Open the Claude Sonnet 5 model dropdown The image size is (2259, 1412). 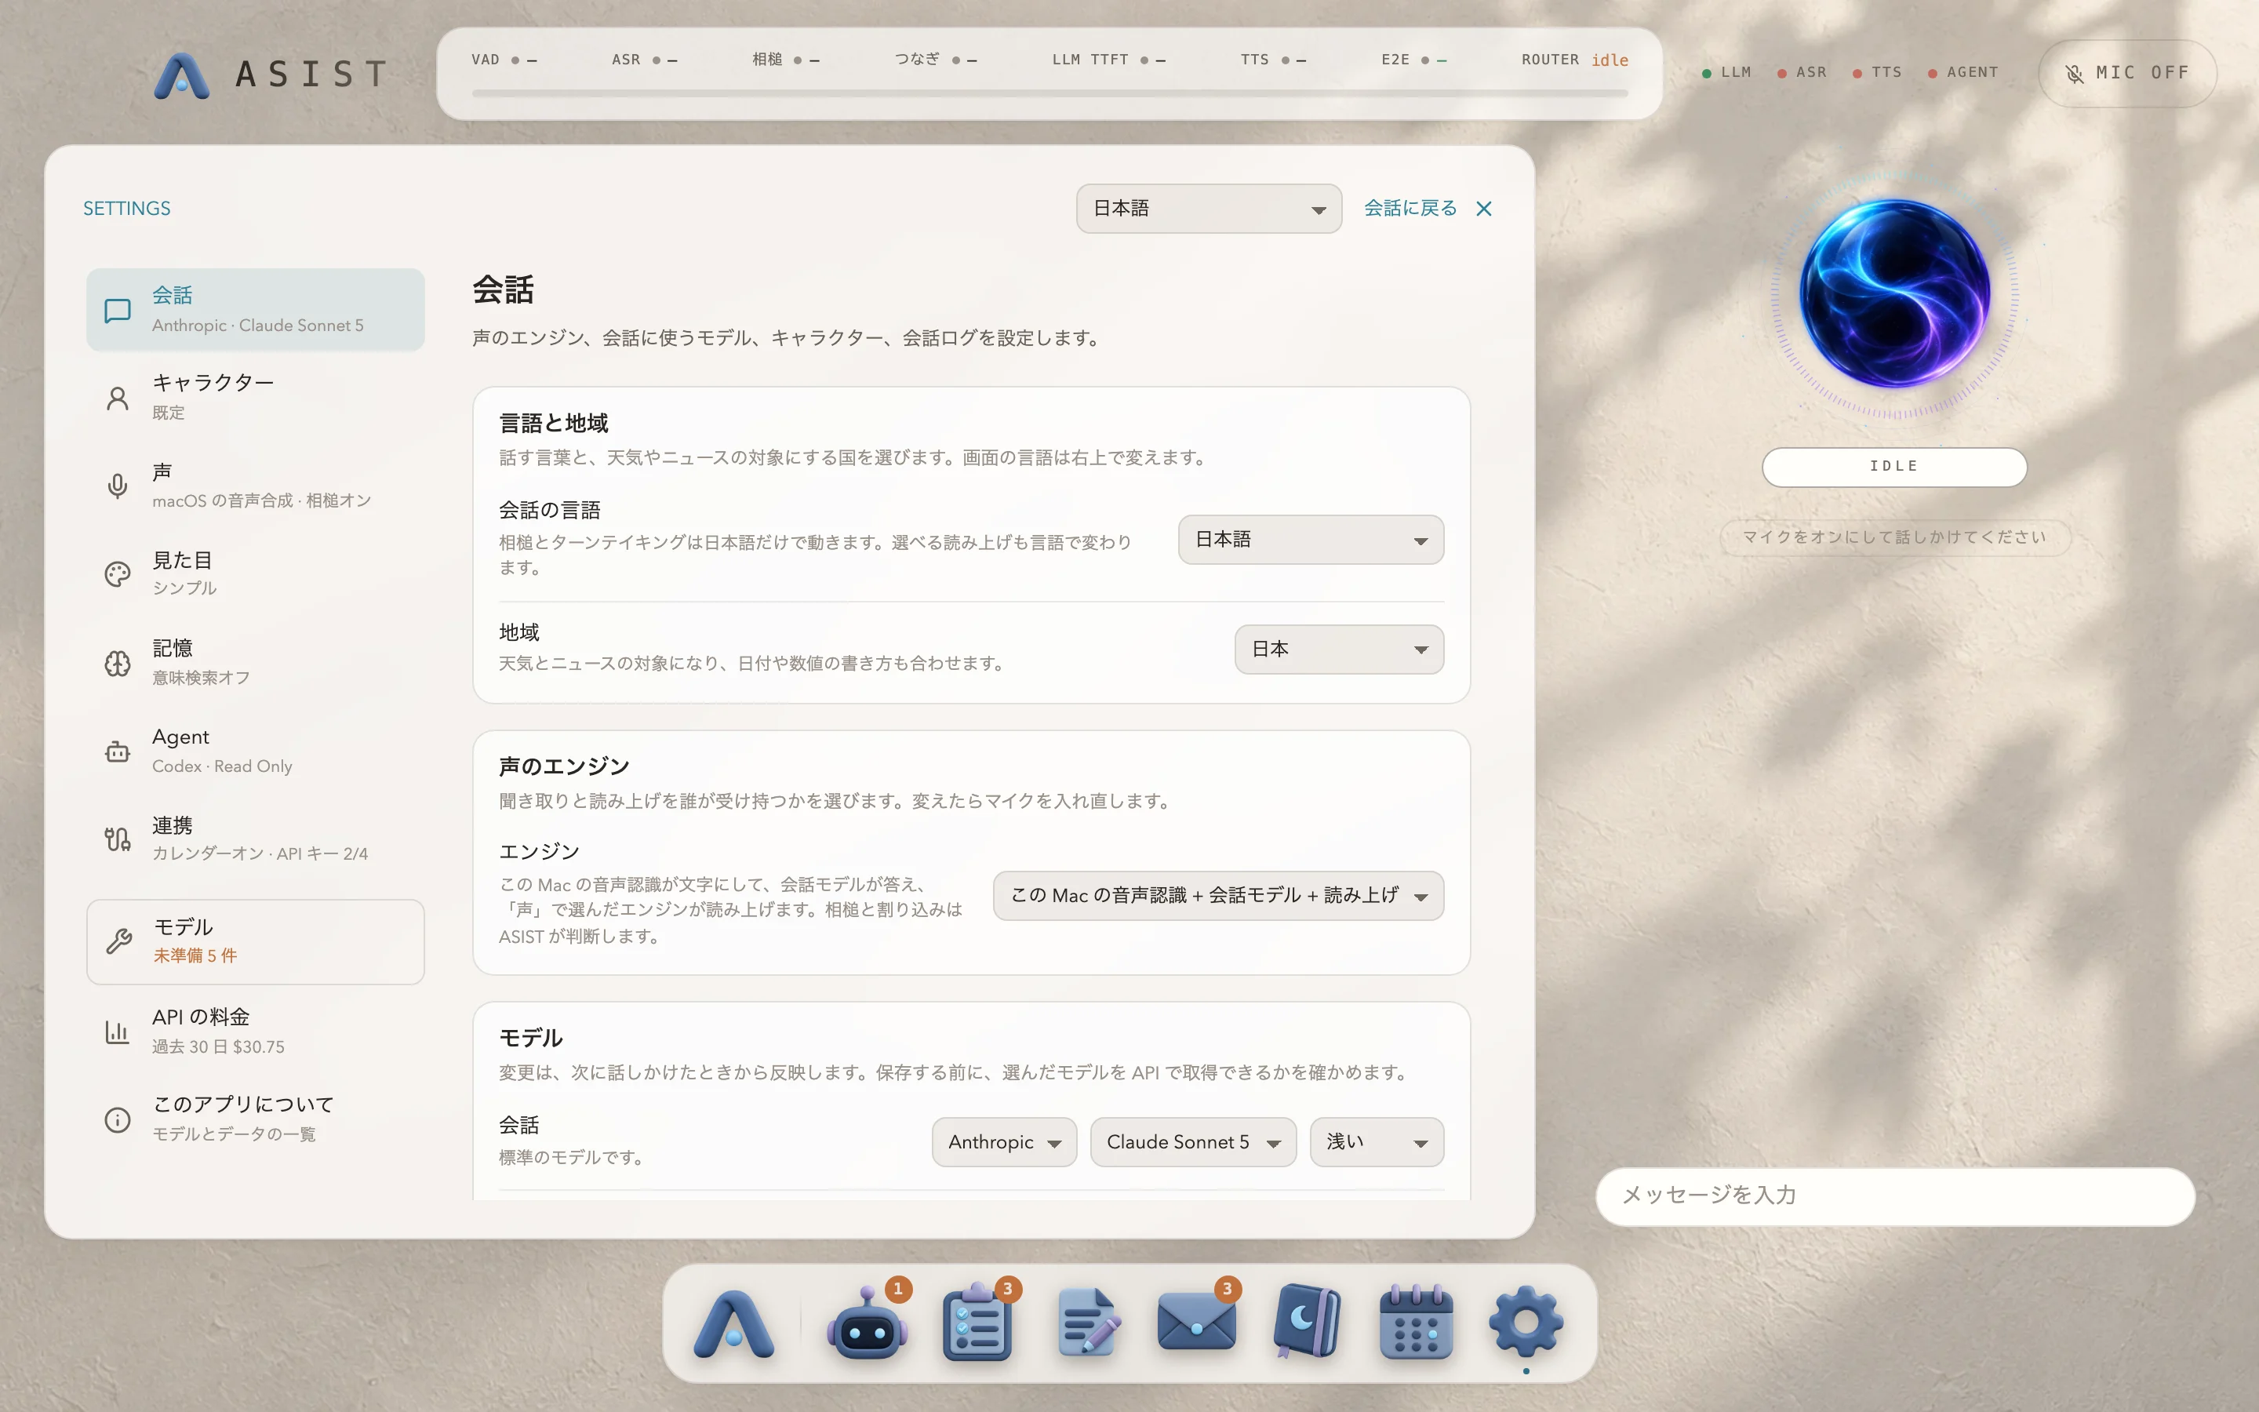coord(1193,1142)
